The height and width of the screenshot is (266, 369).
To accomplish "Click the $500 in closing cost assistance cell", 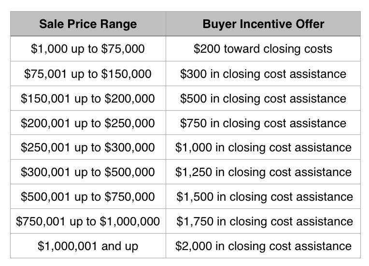I will click(x=263, y=98).
